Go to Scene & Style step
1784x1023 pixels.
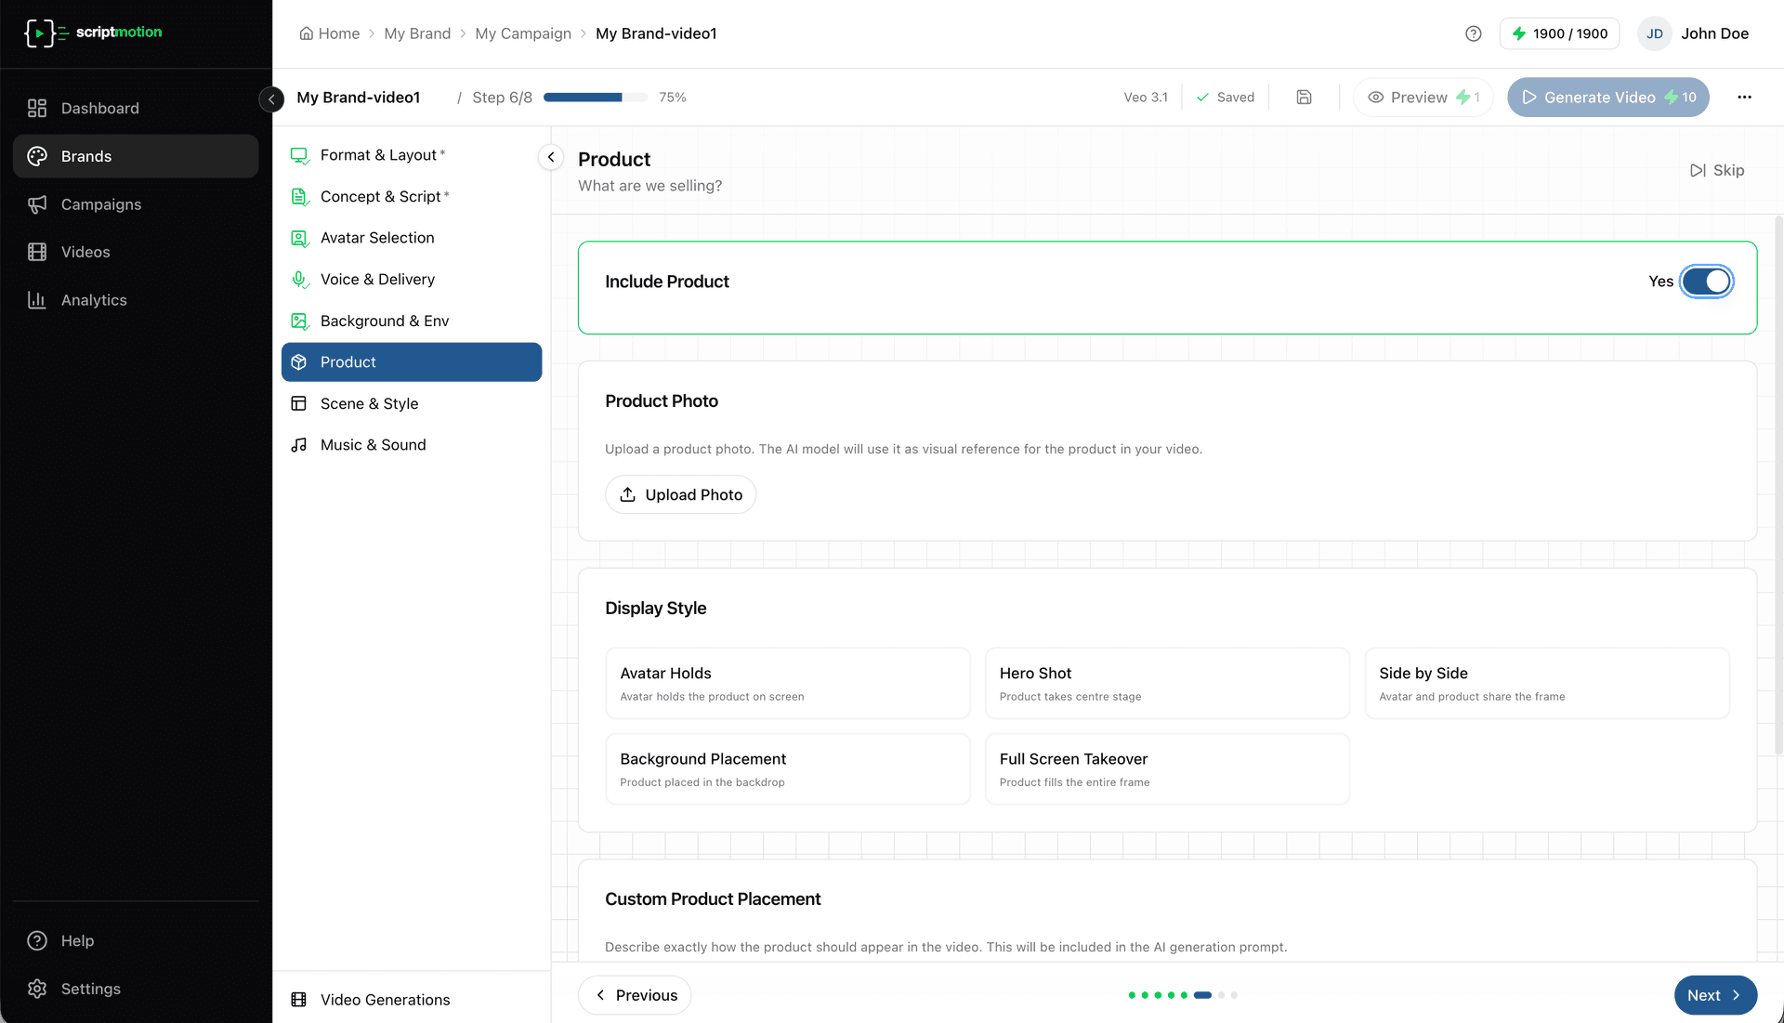pyautogui.click(x=369, y=403)
